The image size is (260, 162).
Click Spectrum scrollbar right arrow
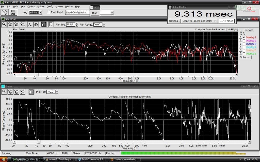[236, 75]
